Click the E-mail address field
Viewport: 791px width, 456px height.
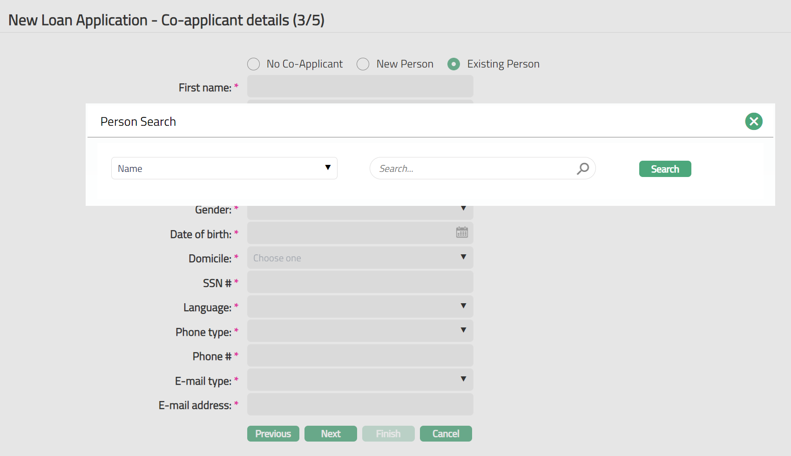[360, 404]
